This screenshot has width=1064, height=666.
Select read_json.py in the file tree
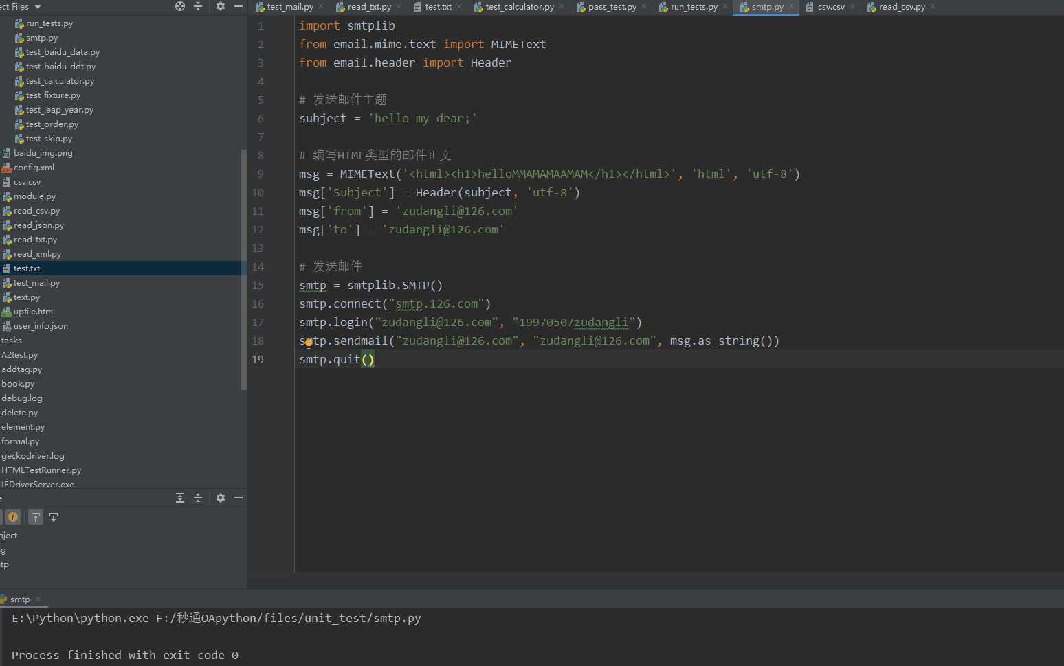tap(38, 225)
